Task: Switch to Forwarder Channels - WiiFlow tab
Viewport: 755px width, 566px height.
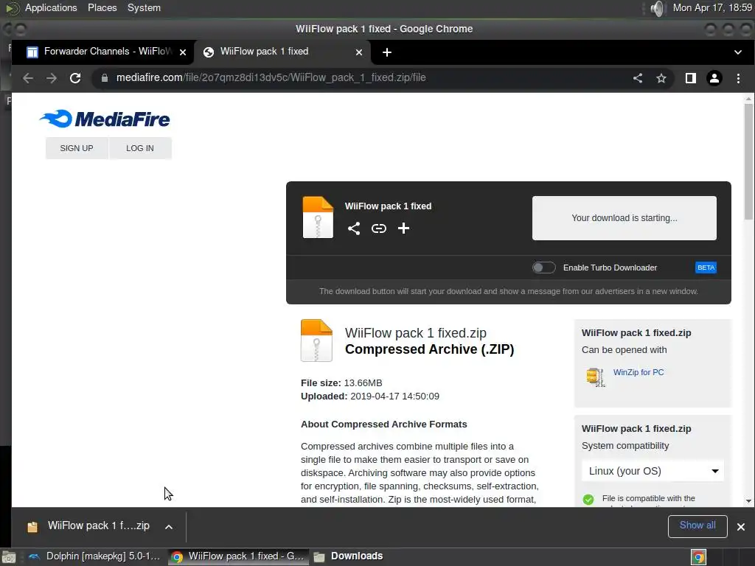Action: [102, 52]
